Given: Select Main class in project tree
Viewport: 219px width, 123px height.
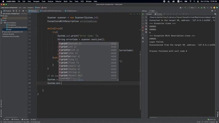Looking at the screenshot, I should (x=10, y=29).
